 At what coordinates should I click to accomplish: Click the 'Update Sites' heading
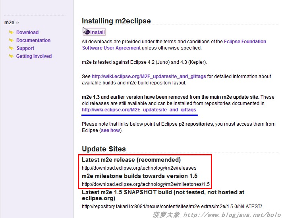click(x=104, y=149)
